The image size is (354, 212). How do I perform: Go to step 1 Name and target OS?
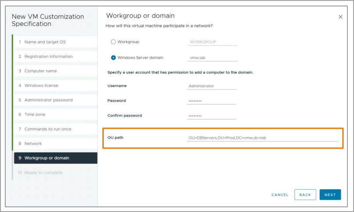(x=55, y=42)
